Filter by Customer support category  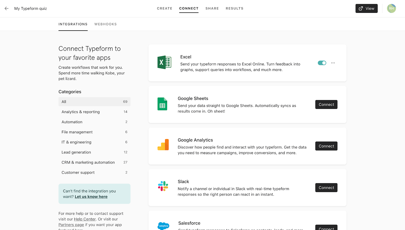pos(94,172)
